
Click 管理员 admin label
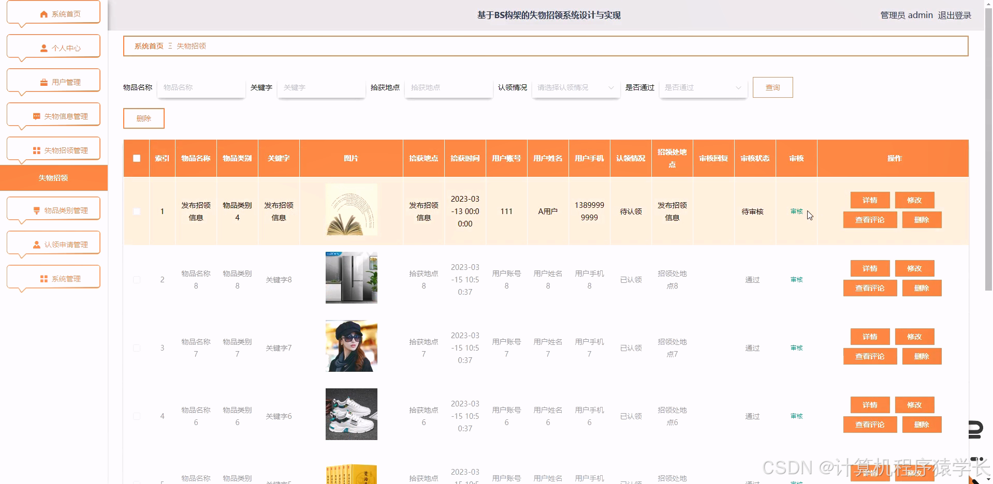pos(907,16)
